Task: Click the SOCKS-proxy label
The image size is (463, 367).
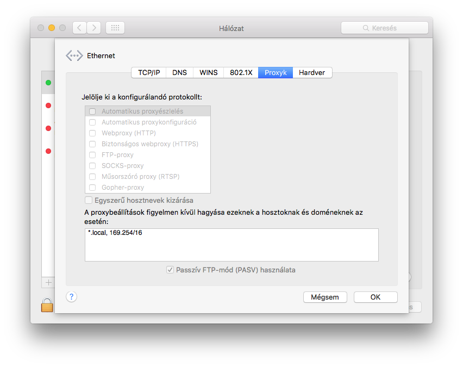Action: click(122, 166)
